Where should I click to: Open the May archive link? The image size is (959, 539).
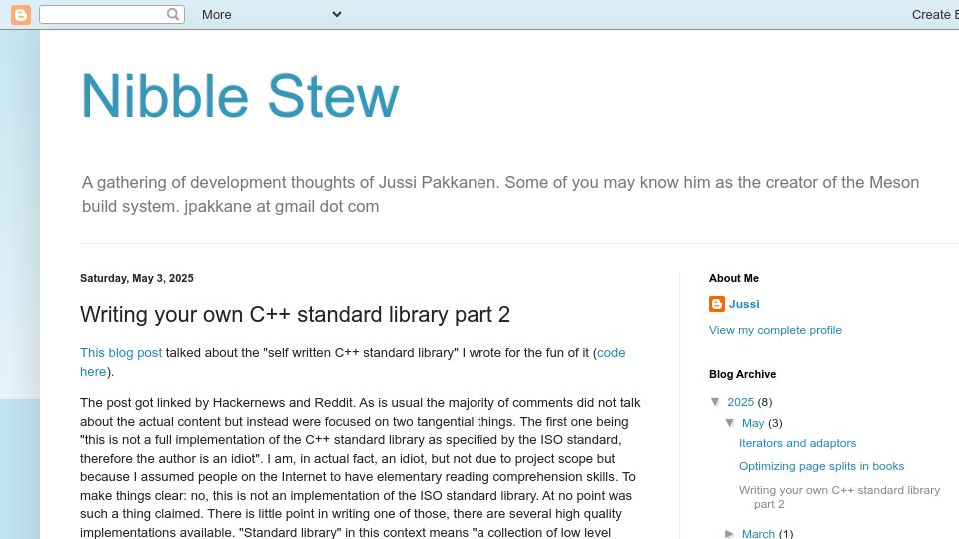[753, 423]
